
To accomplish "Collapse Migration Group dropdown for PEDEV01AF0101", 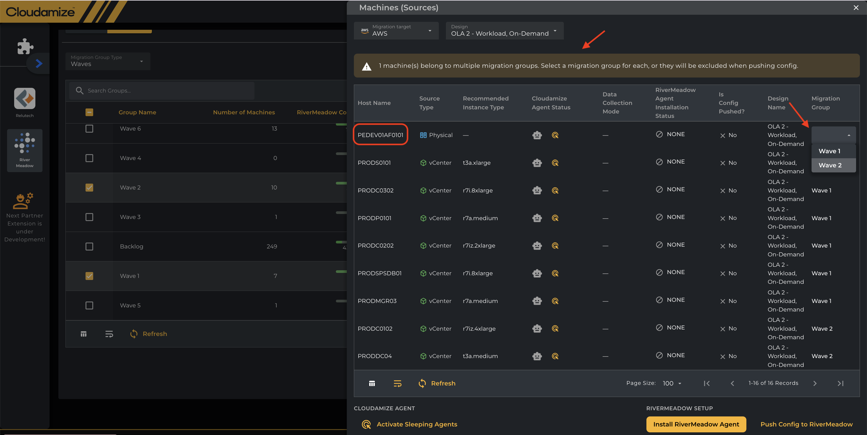I will click(833, 135).
